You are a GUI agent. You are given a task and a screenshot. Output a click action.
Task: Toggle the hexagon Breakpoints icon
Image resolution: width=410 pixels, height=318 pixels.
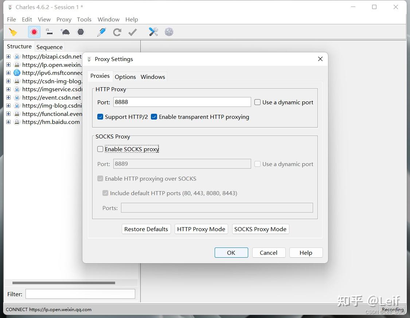click(81, 32)
